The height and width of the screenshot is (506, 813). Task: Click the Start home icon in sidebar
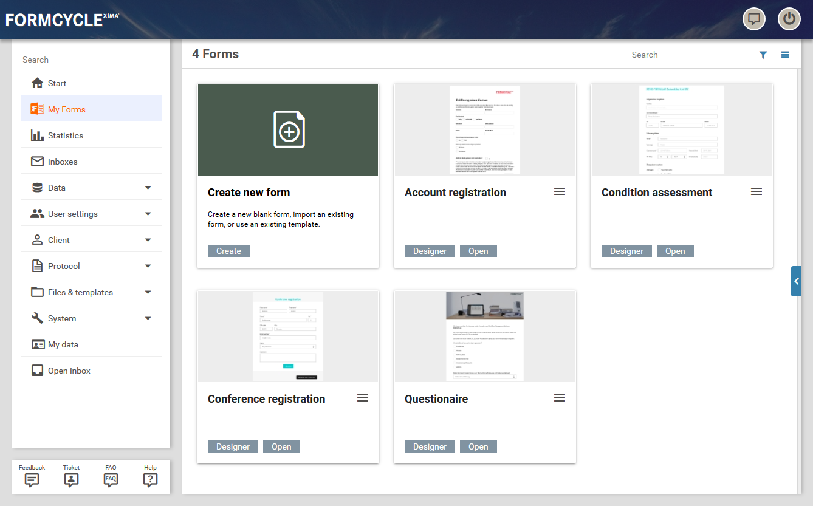click(38, 83)
